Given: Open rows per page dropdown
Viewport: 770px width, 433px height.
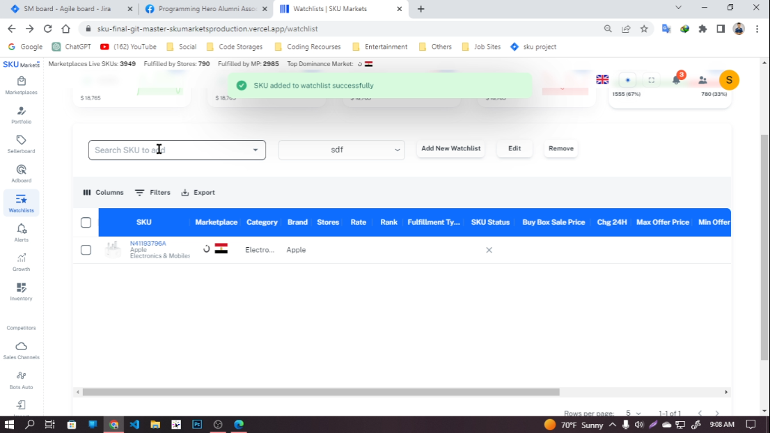Looking at the screenshot, I should click(x=633, y=413).
